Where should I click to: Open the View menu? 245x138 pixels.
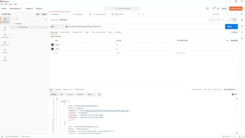(x=10, y=4)
